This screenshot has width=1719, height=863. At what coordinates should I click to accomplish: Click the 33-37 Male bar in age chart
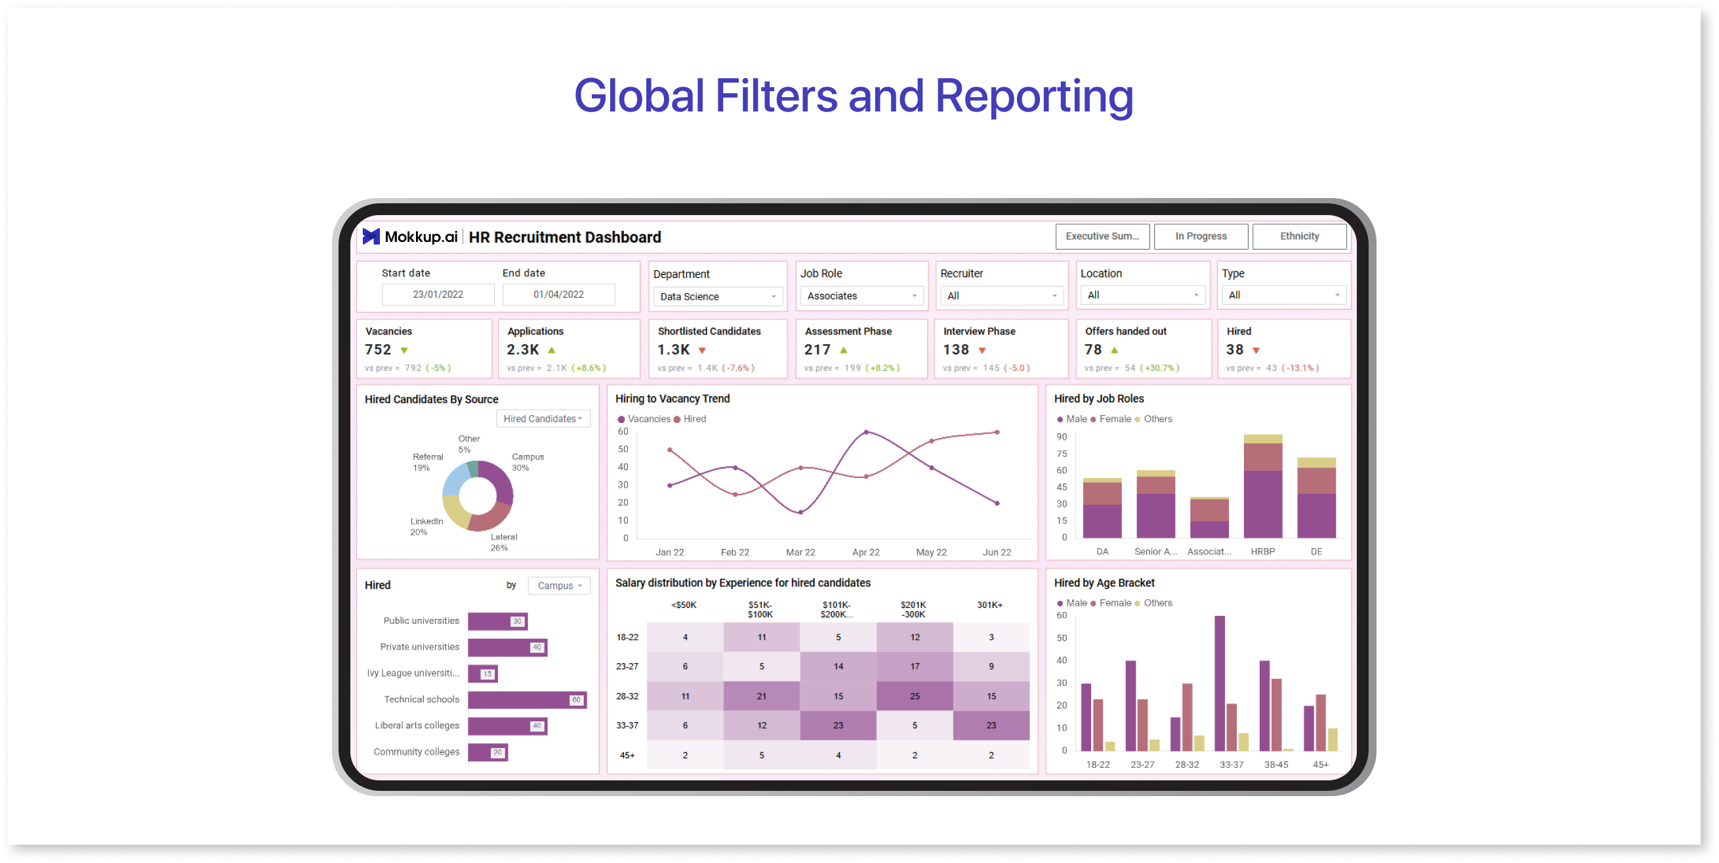[x=1220, y=683]
